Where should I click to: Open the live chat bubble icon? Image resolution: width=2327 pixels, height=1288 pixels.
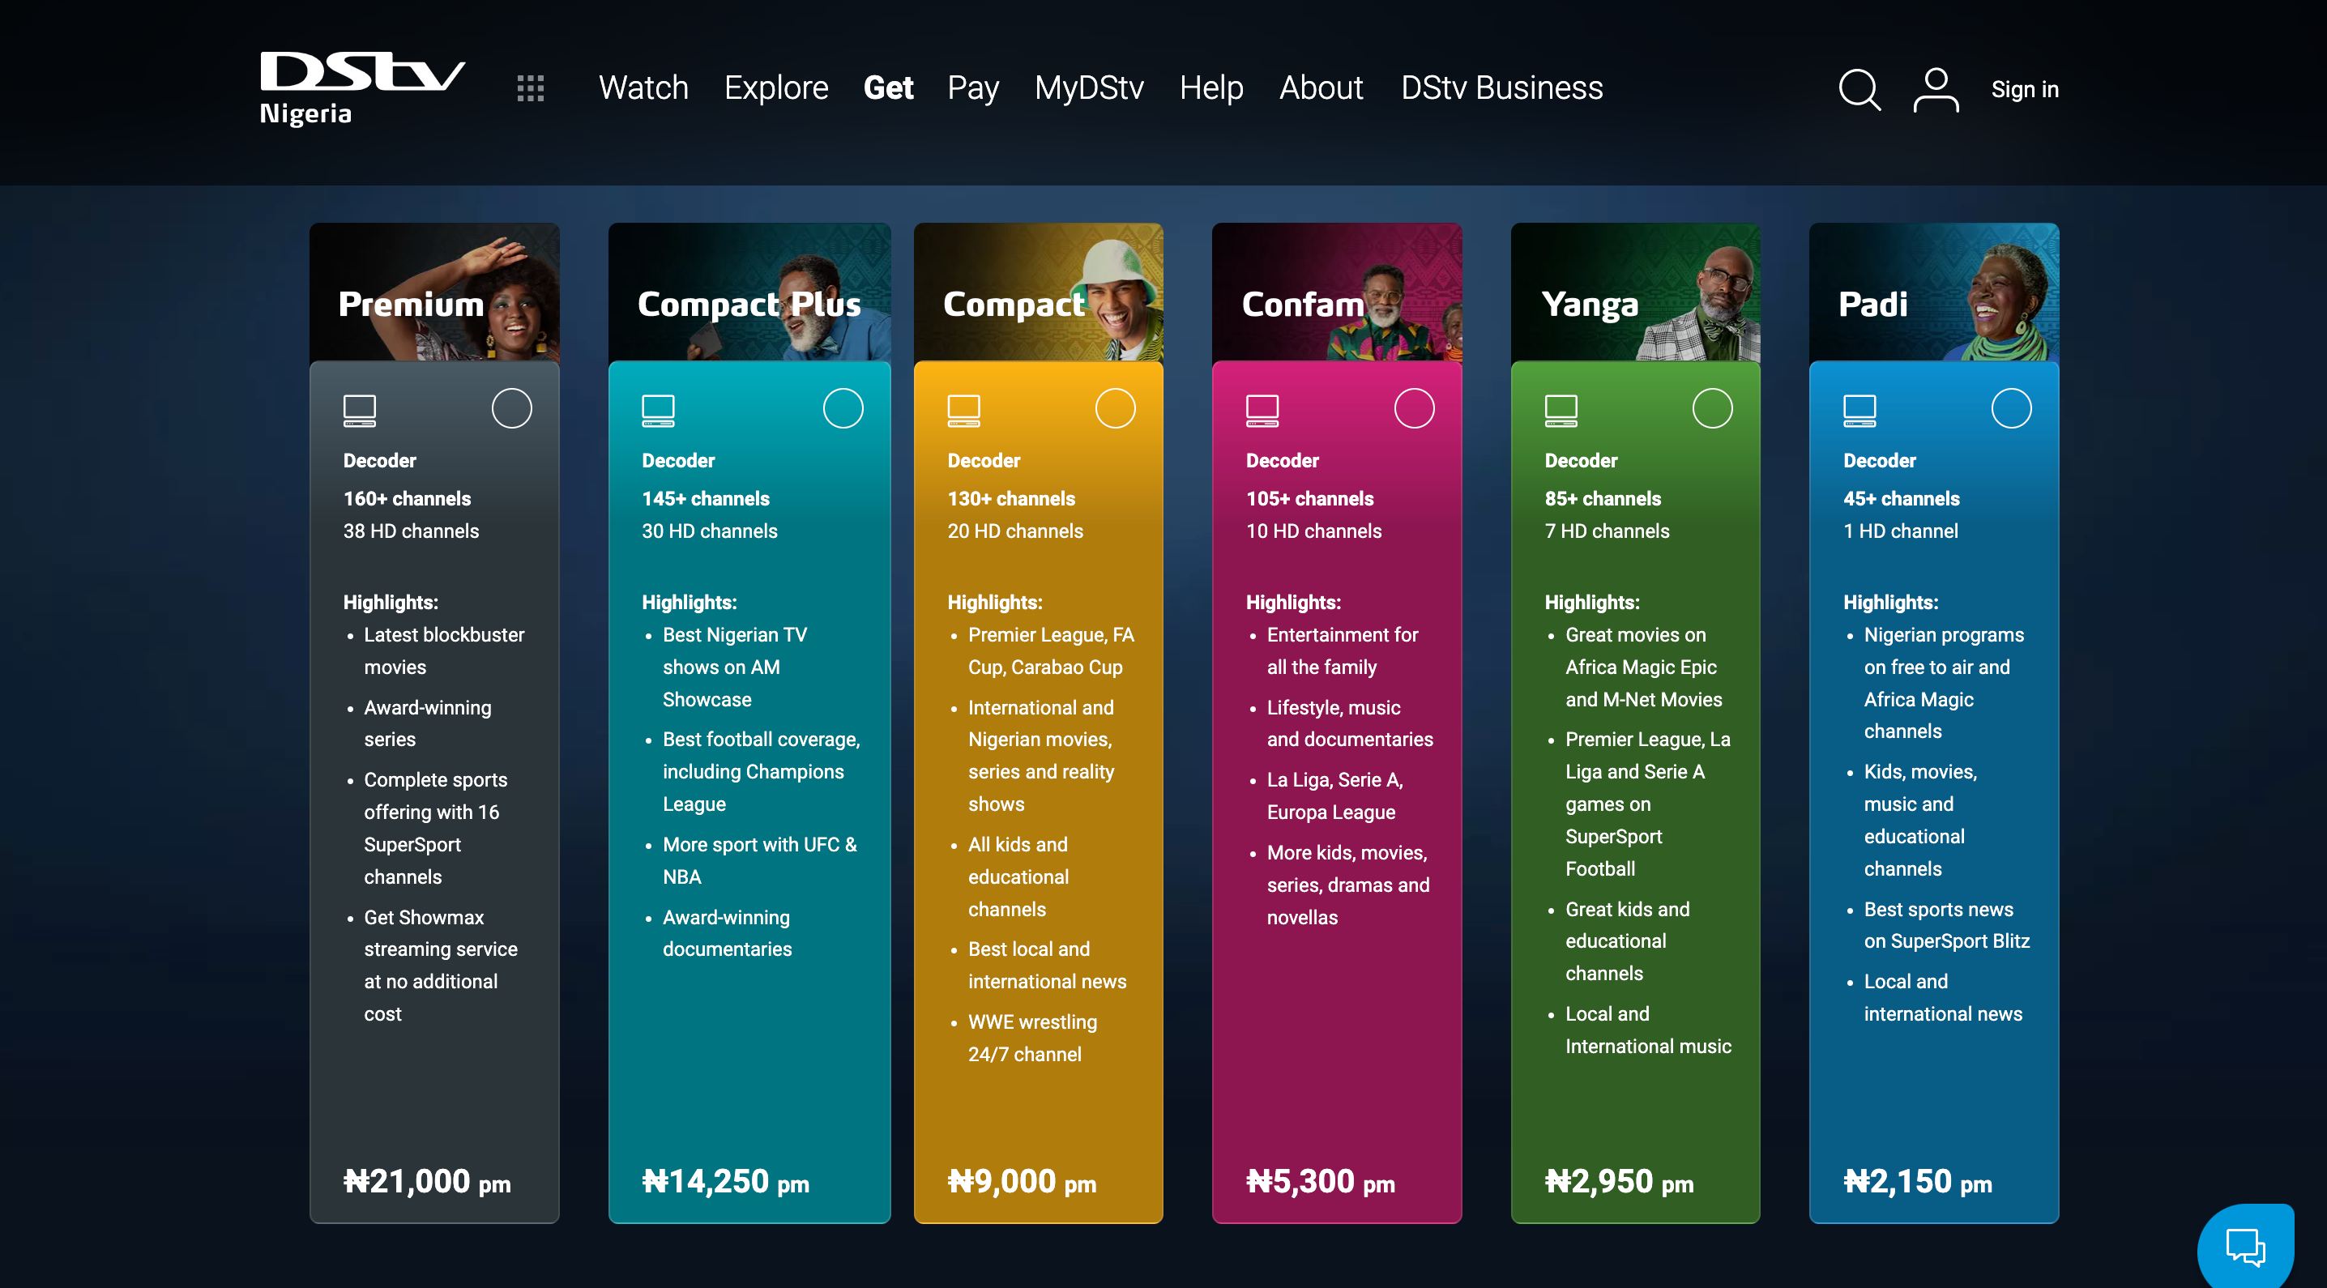[x=2246, y=1247]
